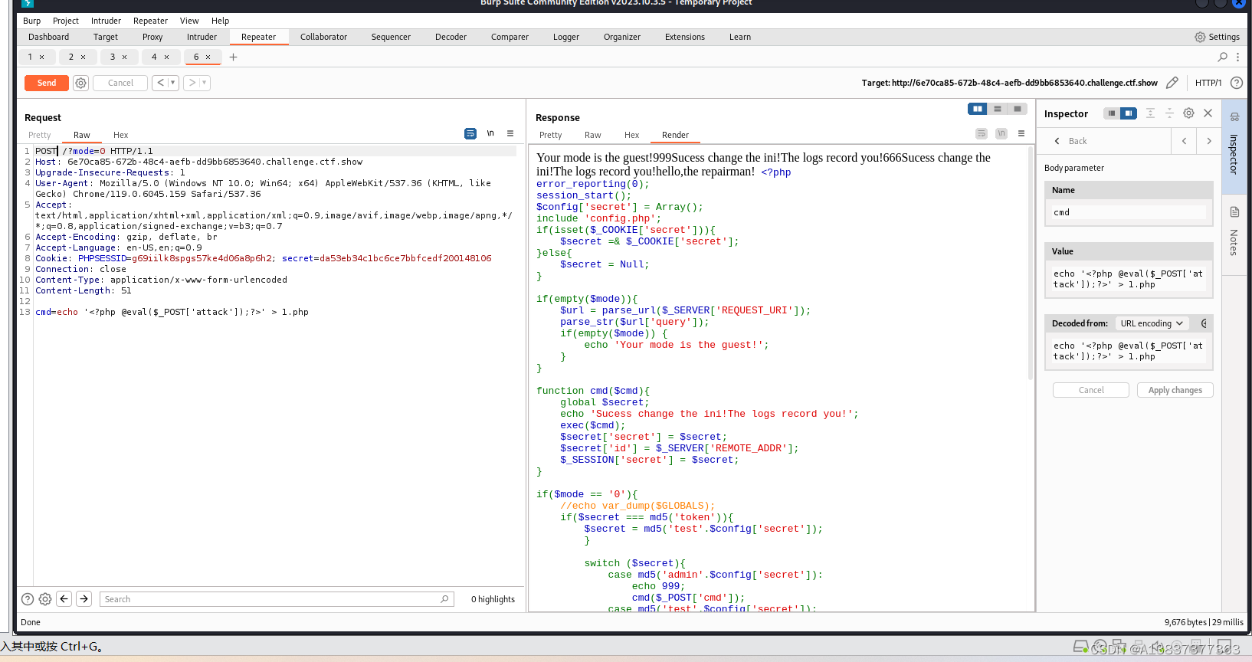The width and height of the screenshot is (1252, 662).
Task: Edit the target with pencil icon
Action: [x=1172, y=83]
